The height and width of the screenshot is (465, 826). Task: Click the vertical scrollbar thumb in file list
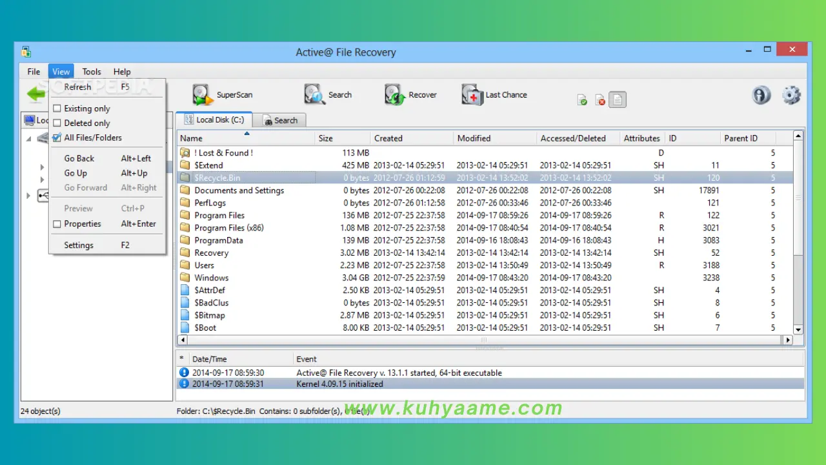pyautogui.click(x=798, y=198)
